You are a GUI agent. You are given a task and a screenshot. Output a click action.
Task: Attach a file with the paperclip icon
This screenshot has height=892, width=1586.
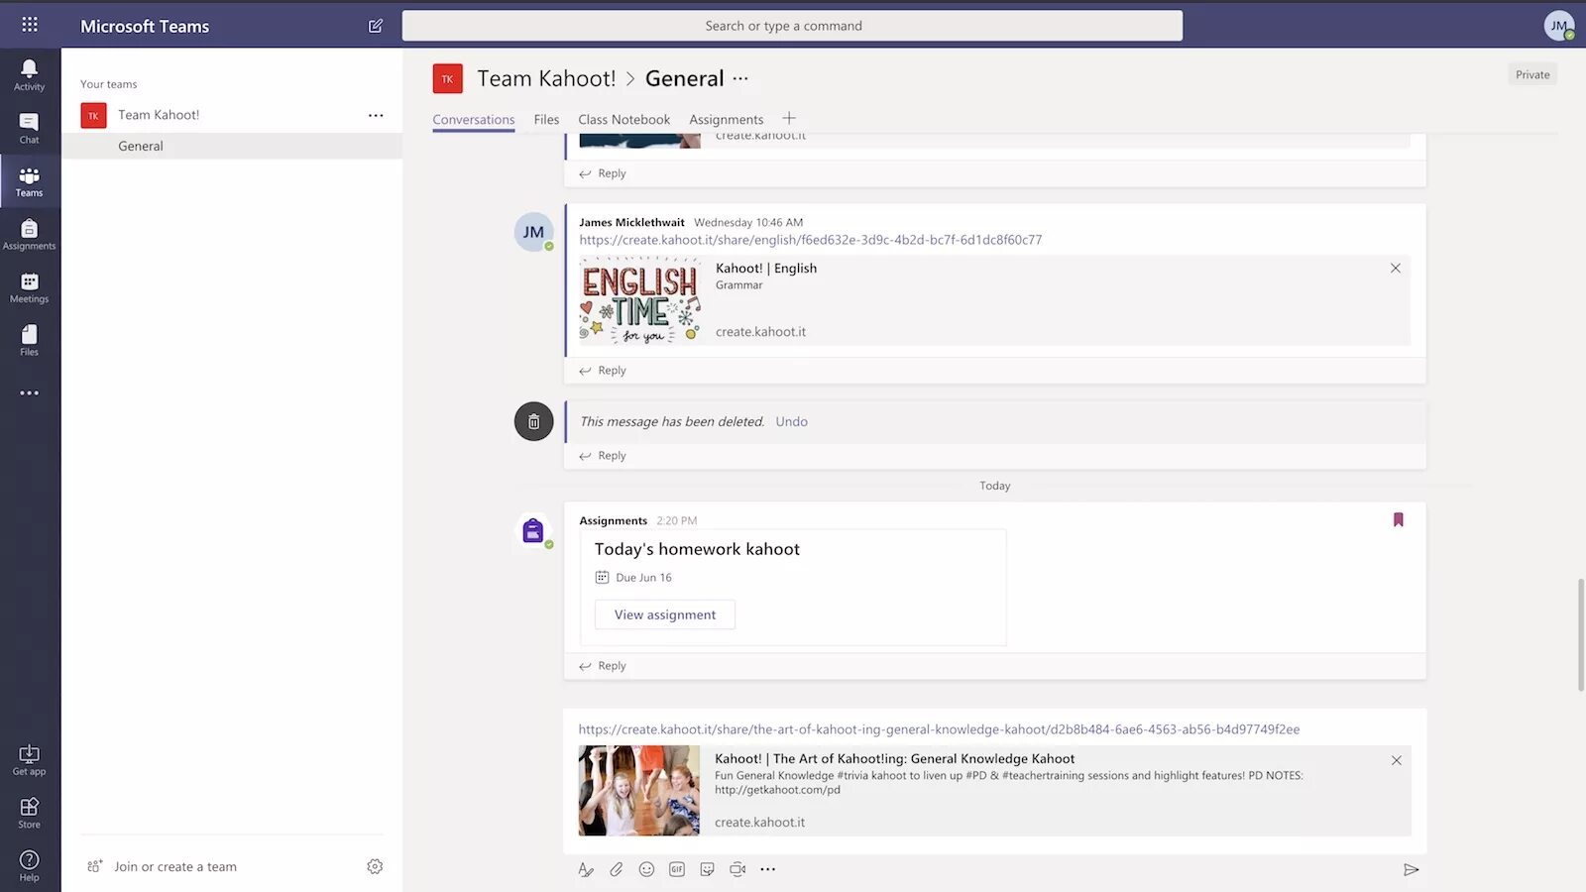(x=617, y=869)
